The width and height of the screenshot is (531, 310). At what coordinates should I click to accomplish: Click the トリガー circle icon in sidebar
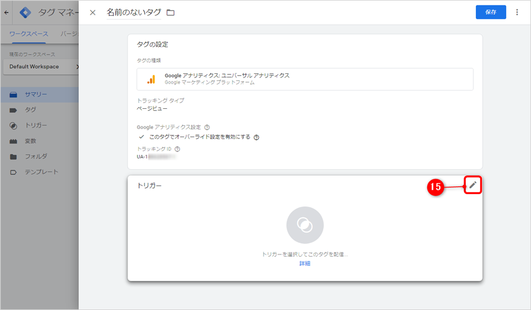pyautogui.click(x=13, y=125)
